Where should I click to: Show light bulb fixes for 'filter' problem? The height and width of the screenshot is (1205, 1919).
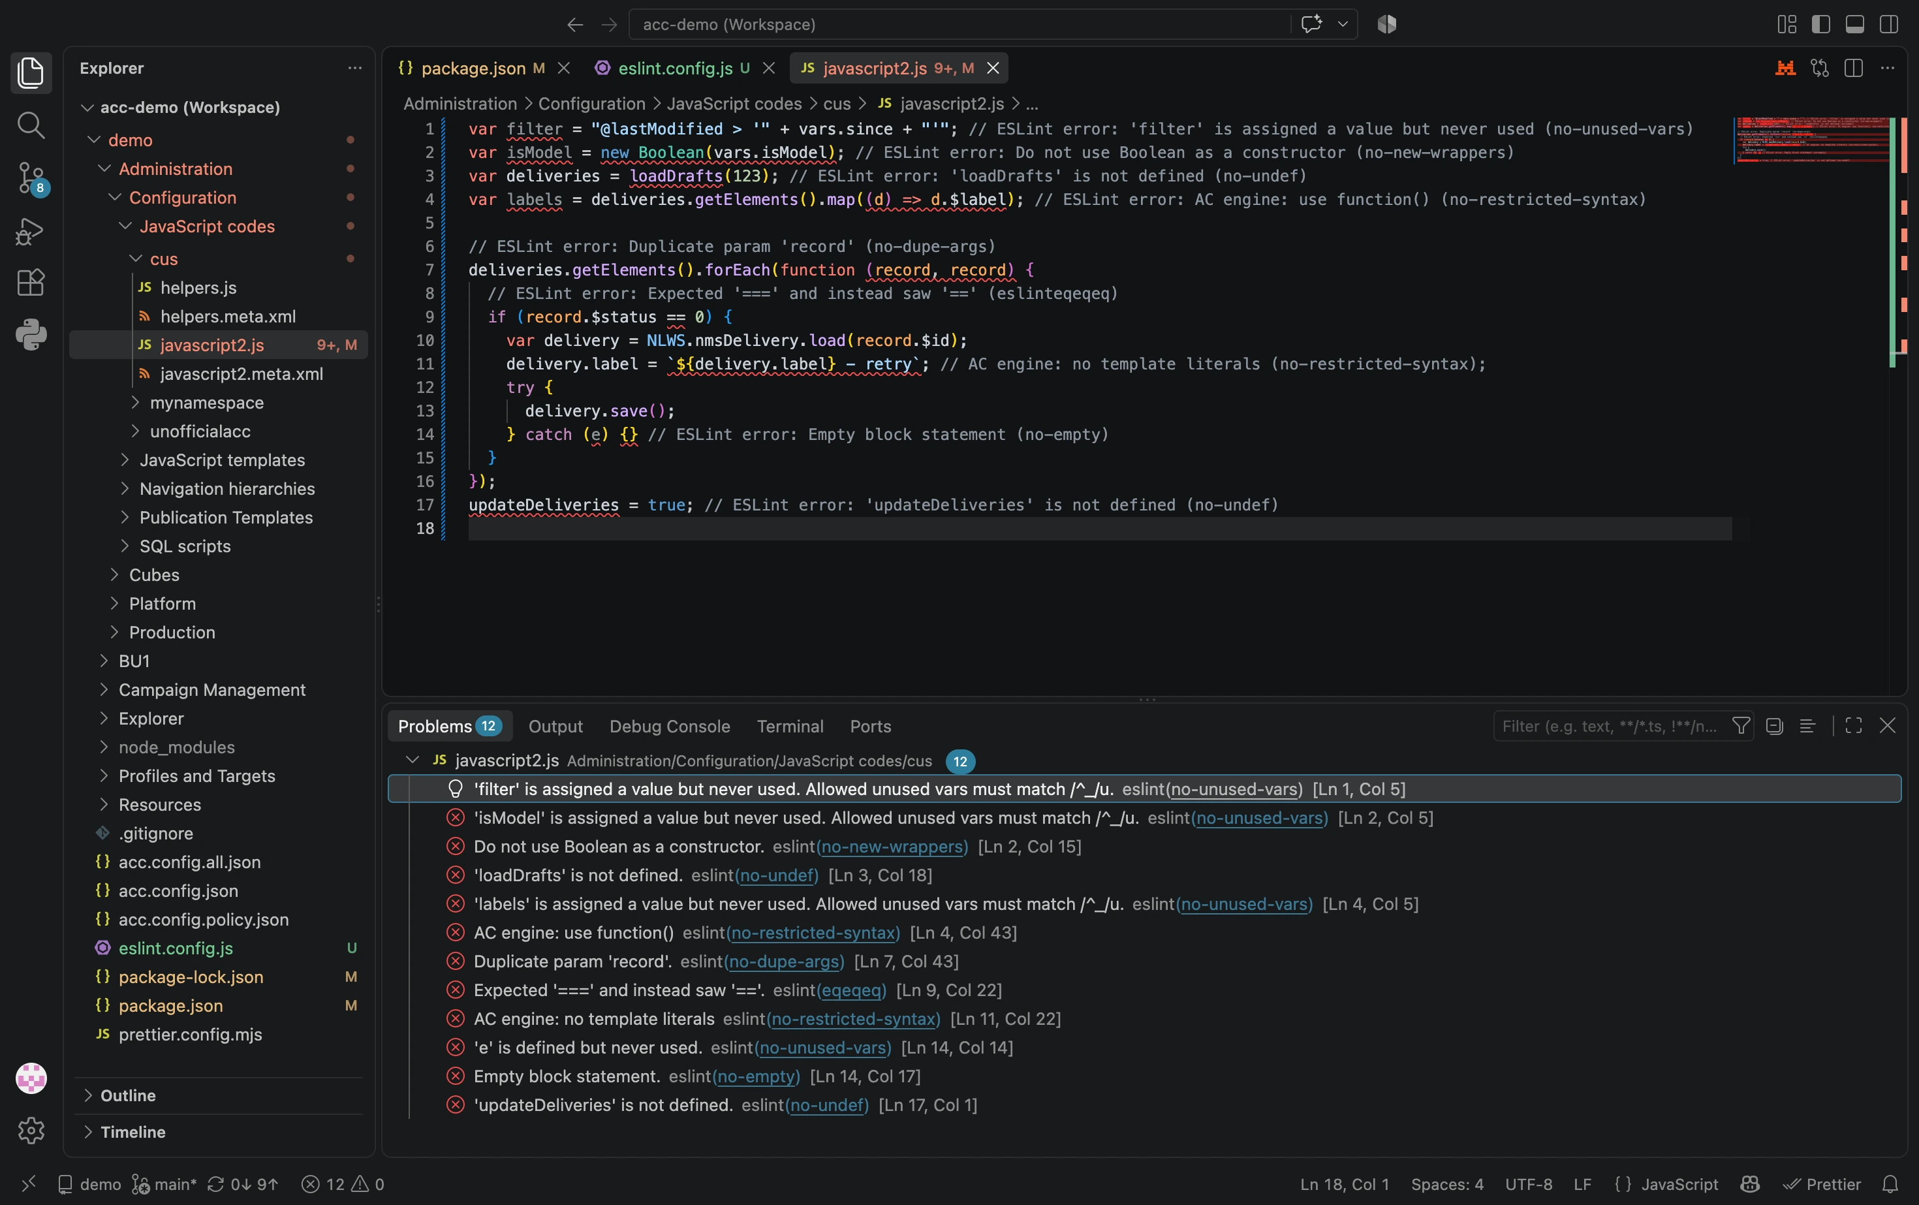pyautogui.click(x=456, y=789)
